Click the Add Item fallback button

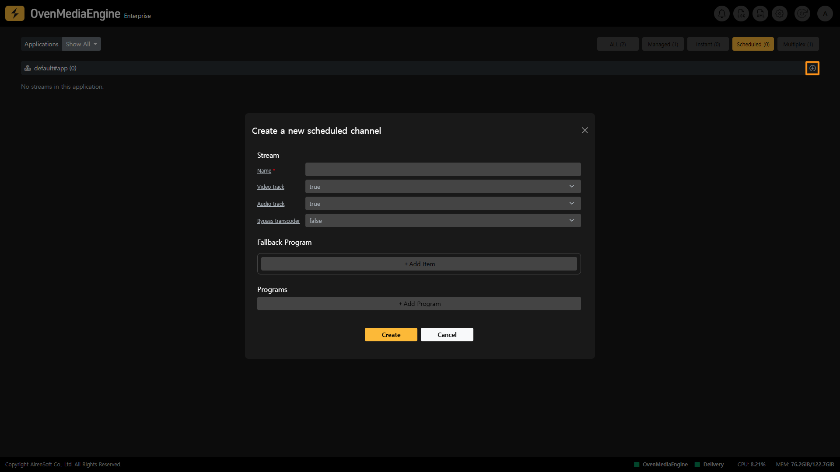[x=419, y=264]
